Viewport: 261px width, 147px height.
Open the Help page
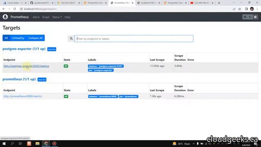67,17
